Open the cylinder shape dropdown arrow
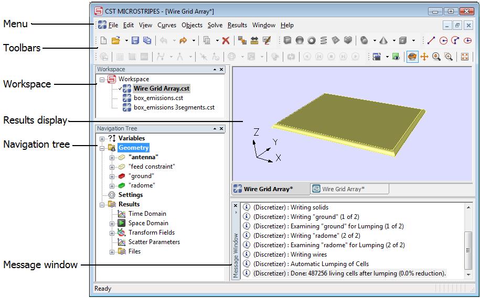Screen dimensions: 480x298 (x=375, y=40)
